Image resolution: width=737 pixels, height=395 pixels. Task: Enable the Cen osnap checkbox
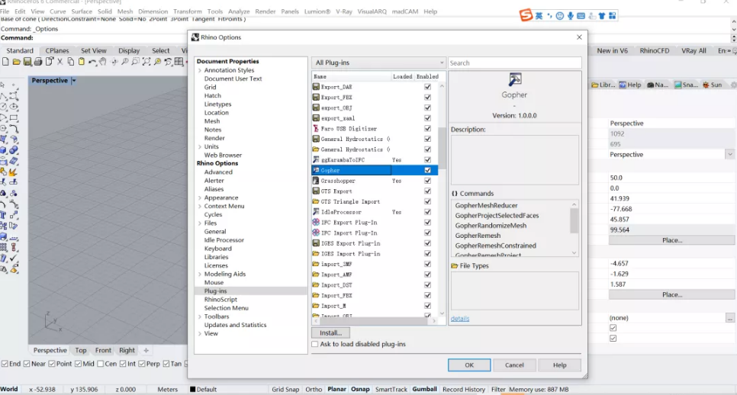(100, 364)
